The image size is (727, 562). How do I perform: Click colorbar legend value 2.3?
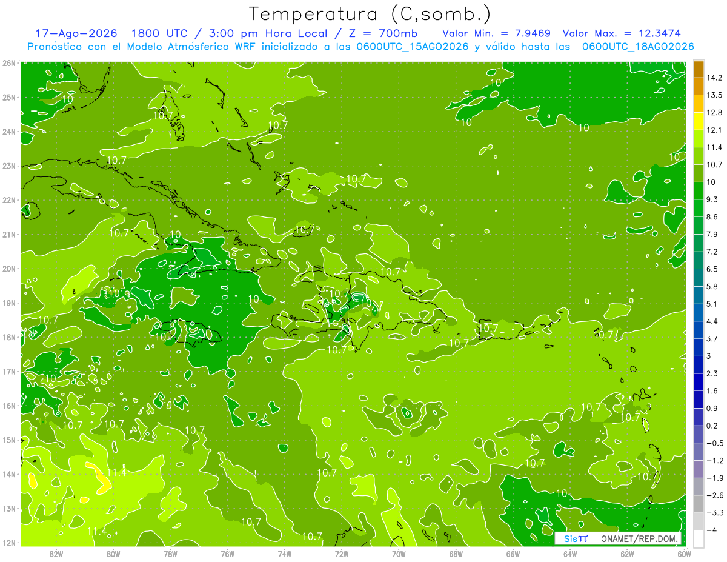[713, 373]
